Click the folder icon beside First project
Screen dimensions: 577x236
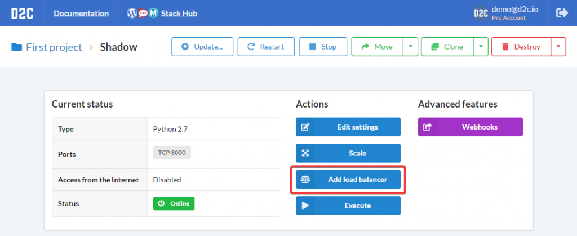click(x=16, y=47)
